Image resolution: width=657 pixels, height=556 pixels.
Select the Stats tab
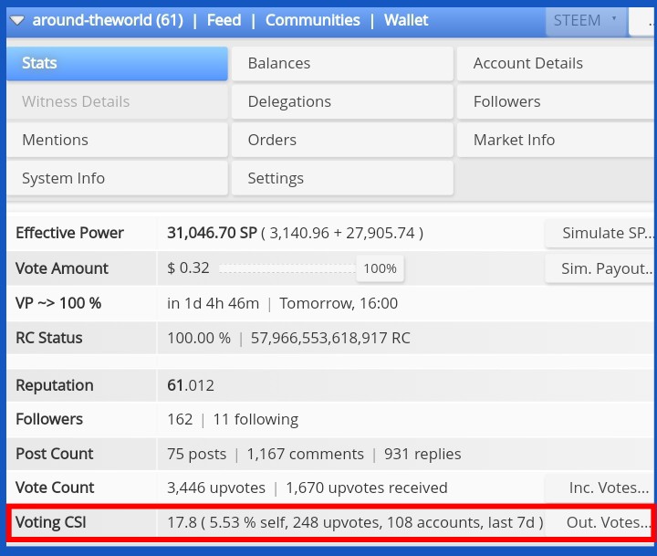tap(117, 63)
